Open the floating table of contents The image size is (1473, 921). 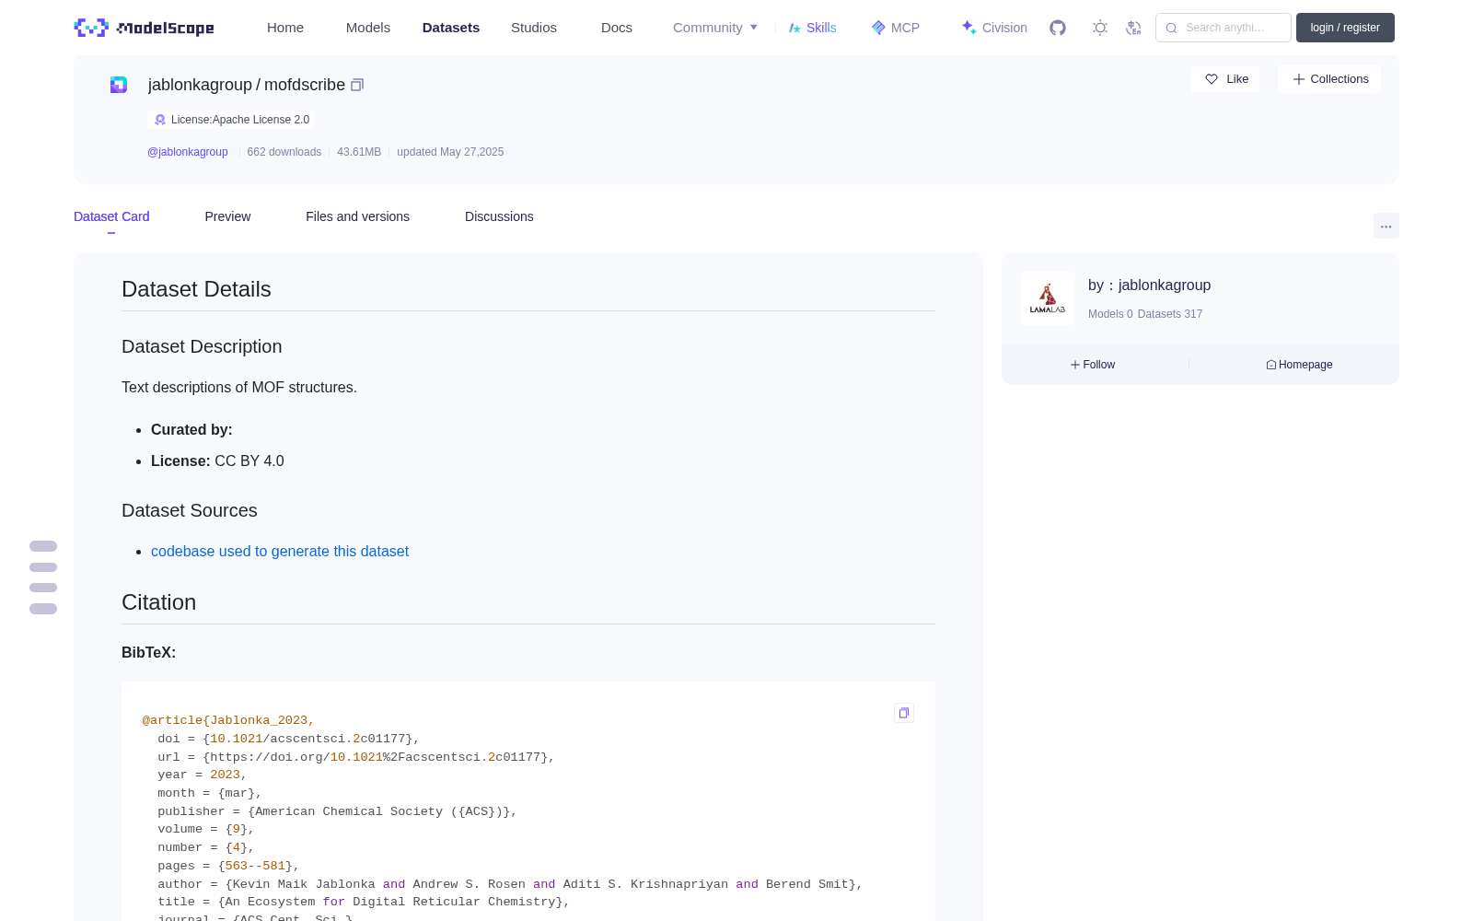click(43, 577)
